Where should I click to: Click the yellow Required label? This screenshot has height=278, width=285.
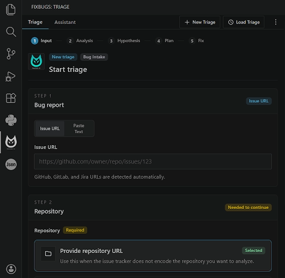pos(75,230)
